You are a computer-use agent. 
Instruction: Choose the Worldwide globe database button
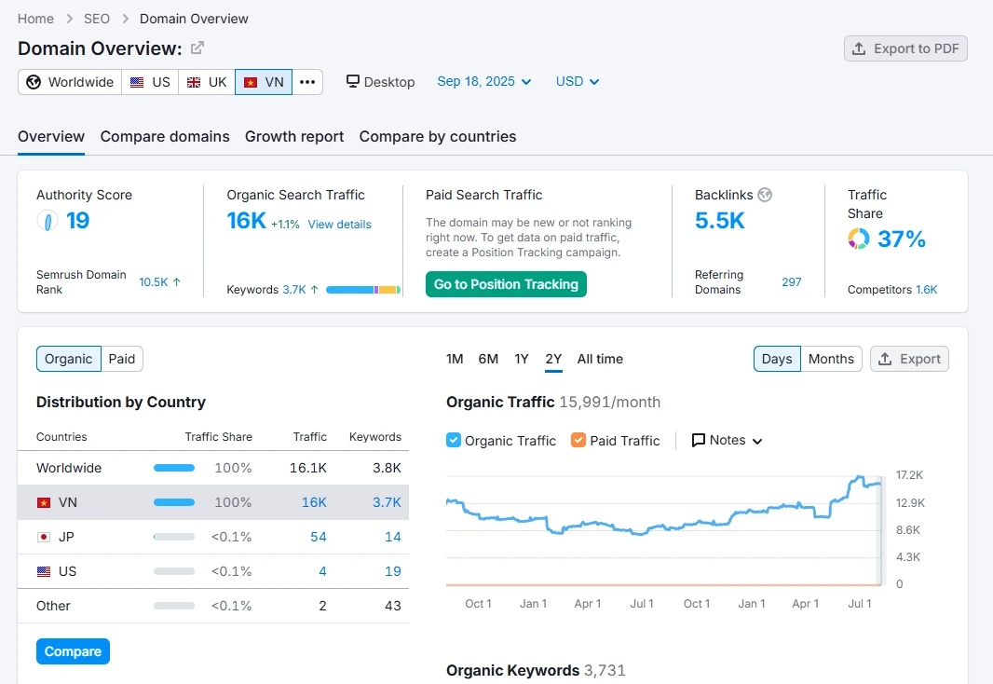click(x=70, y=82)
